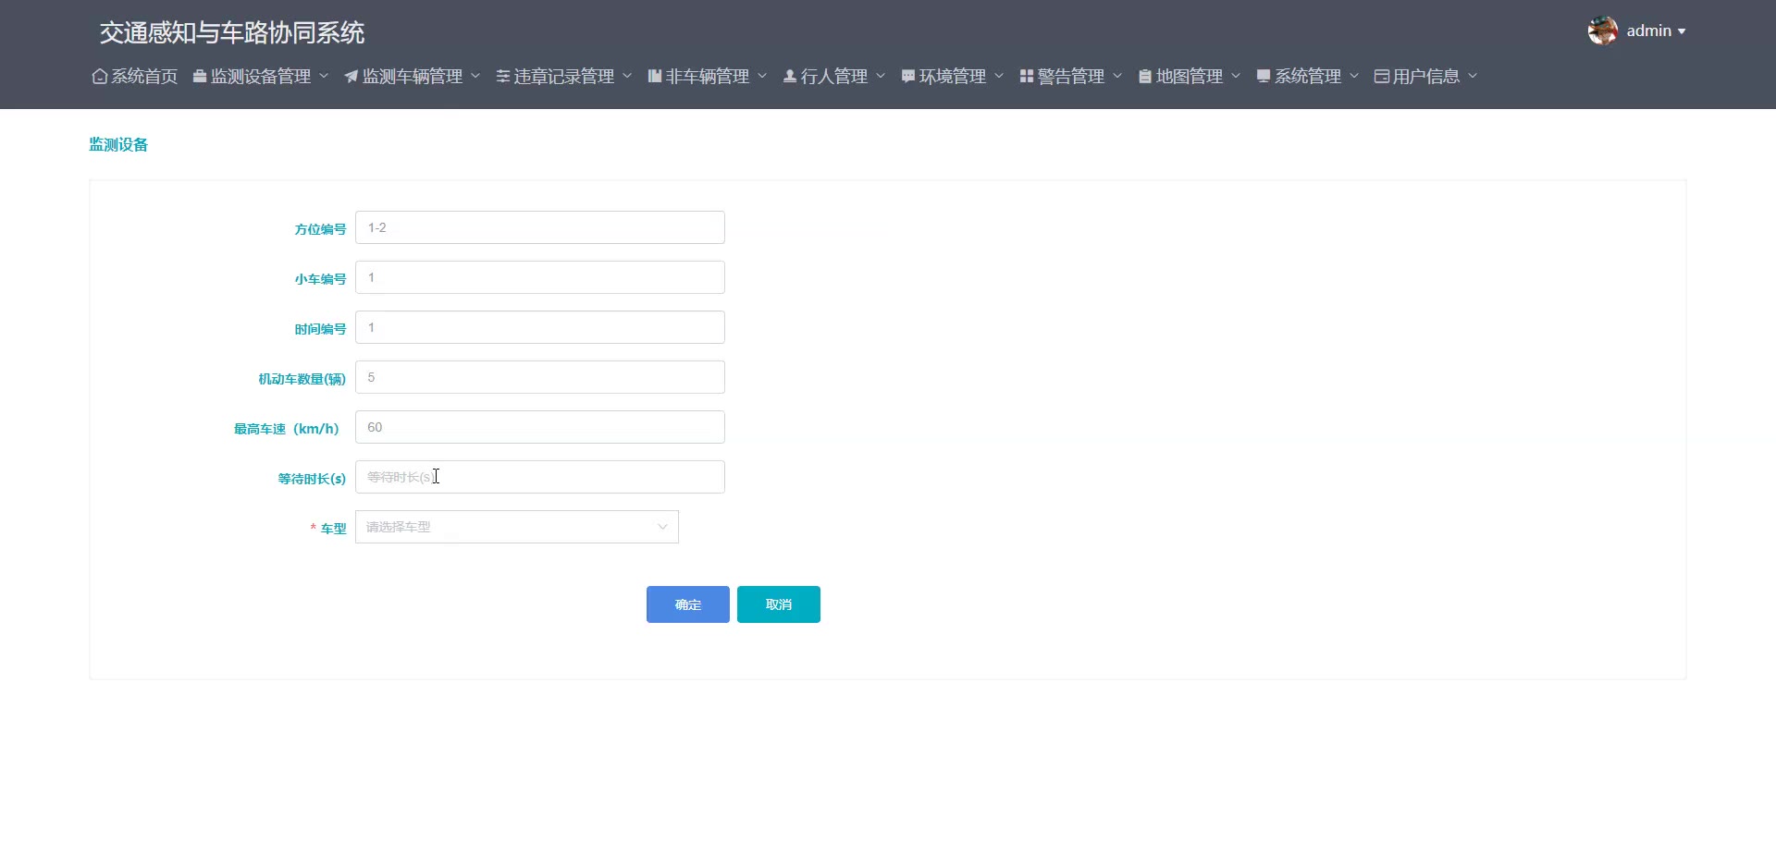The image size is (1776, 854).
Task: Click the person icon for 行人管理
Action: click(790, 77)
